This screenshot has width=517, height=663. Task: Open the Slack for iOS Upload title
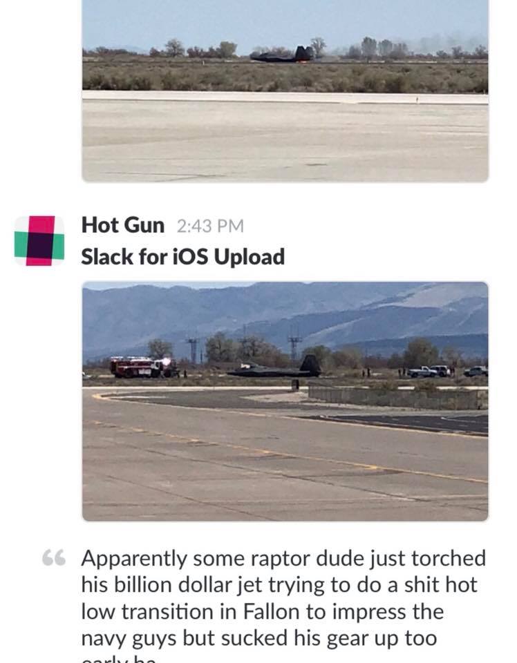pyautogui.click(x=182, y=257)
